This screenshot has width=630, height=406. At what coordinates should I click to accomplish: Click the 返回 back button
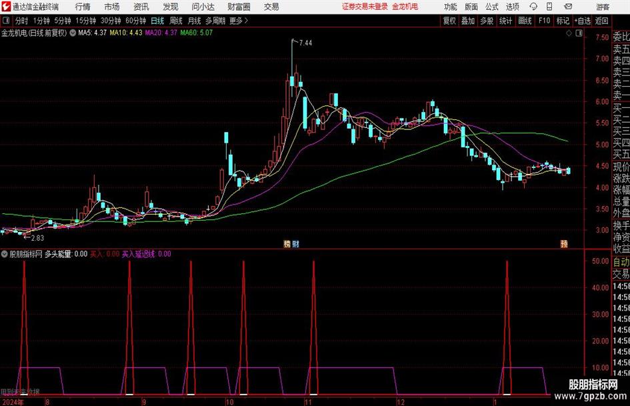[602, 21]
